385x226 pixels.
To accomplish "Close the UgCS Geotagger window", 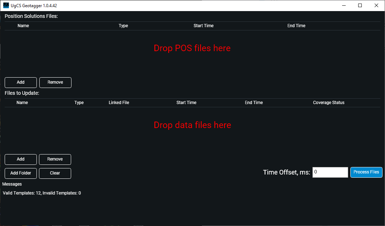I will pyautogui.click(x=376, y=5).
